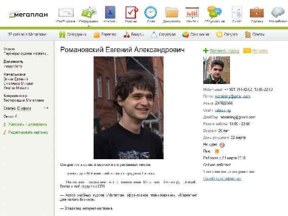Switch to the Структура tab
Screen dimensions: 288x216
[x=163, y=34]
